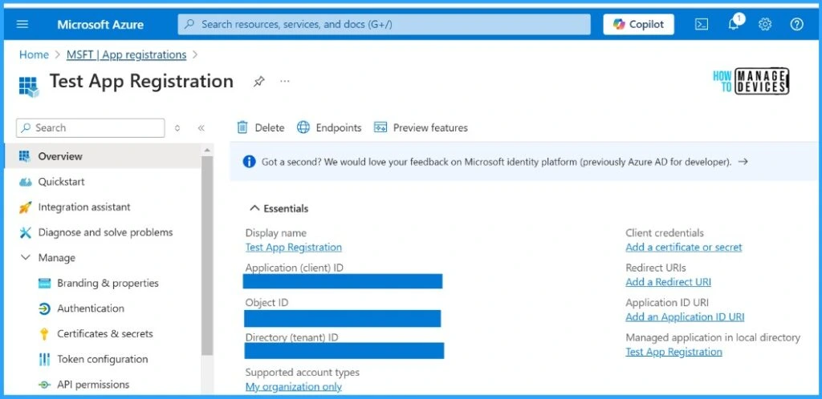
Task: Open the Overview menu item
Action: 102,156
